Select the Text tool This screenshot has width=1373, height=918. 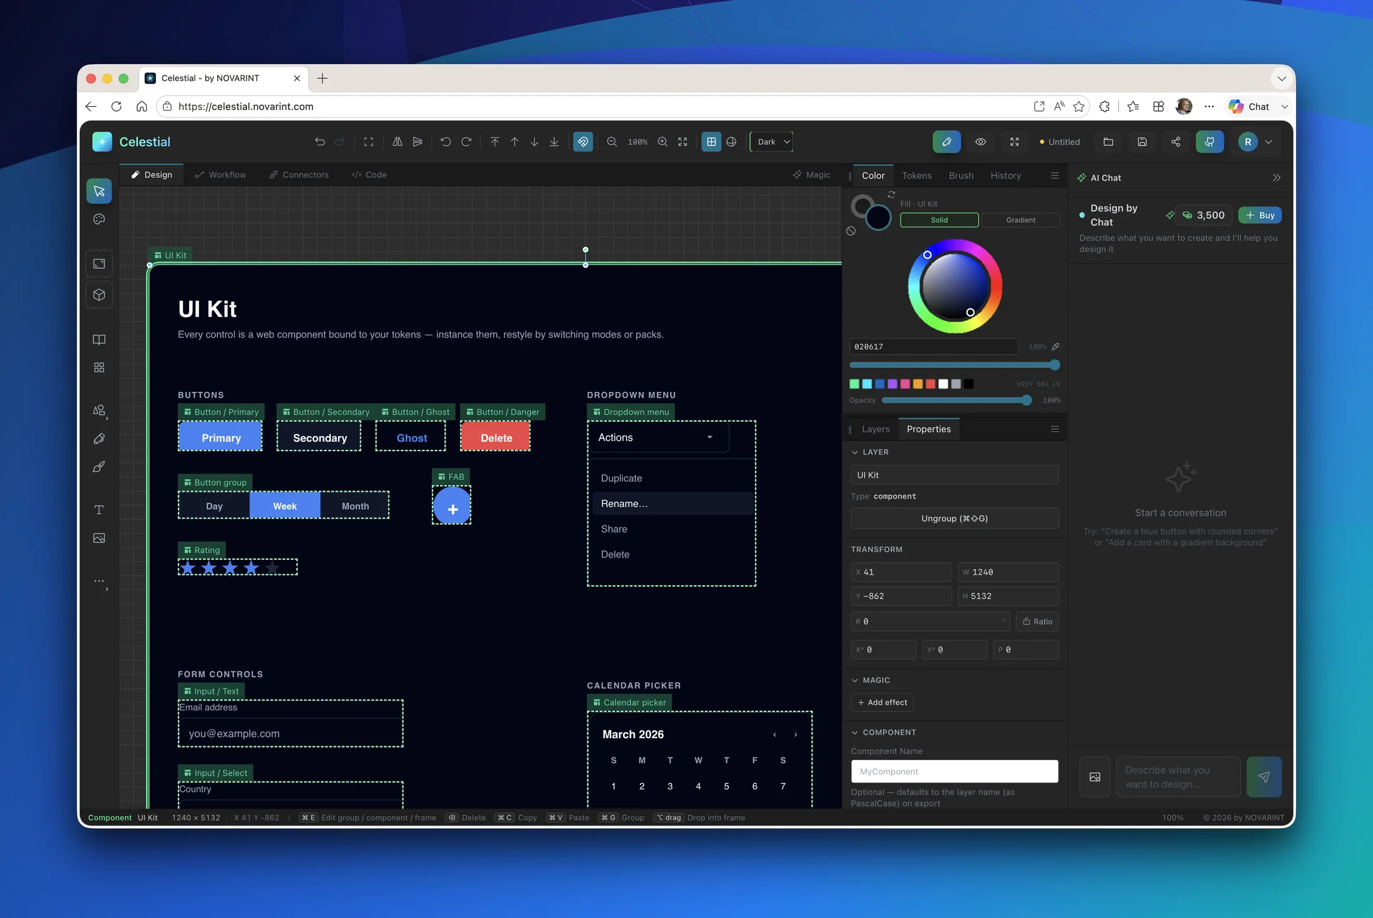click(x=99, y=510)
